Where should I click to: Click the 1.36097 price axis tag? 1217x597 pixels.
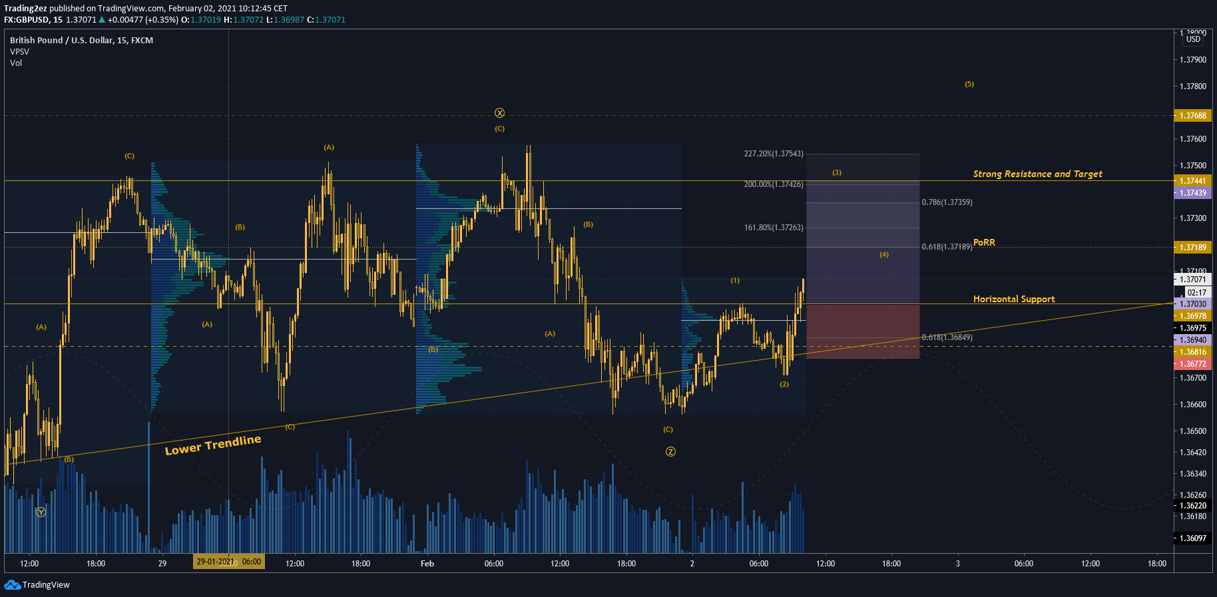[x=1192, y=538]
